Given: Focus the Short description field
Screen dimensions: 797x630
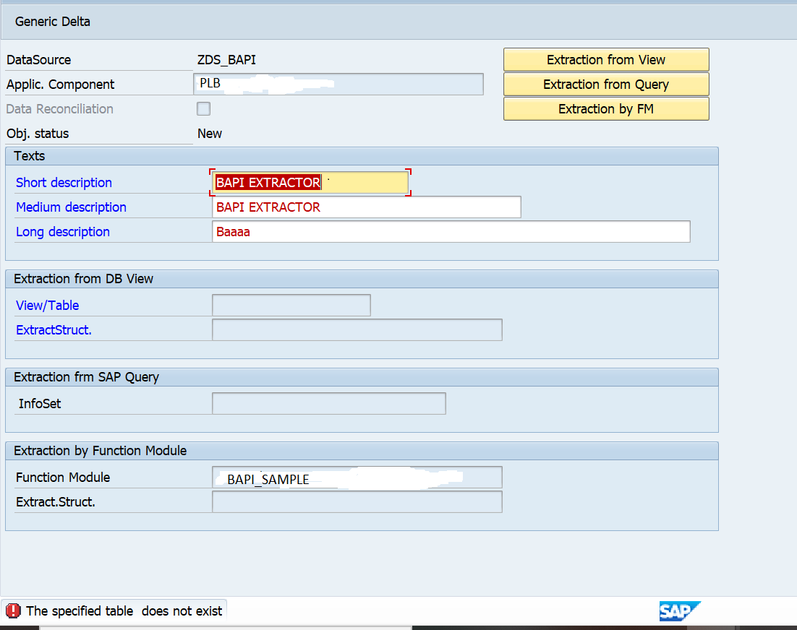Looking at the screenshot, I should (x=310, y=182).
